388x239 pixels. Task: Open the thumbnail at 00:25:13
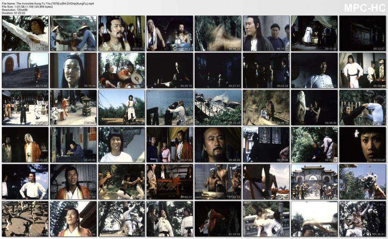(314, 70)
